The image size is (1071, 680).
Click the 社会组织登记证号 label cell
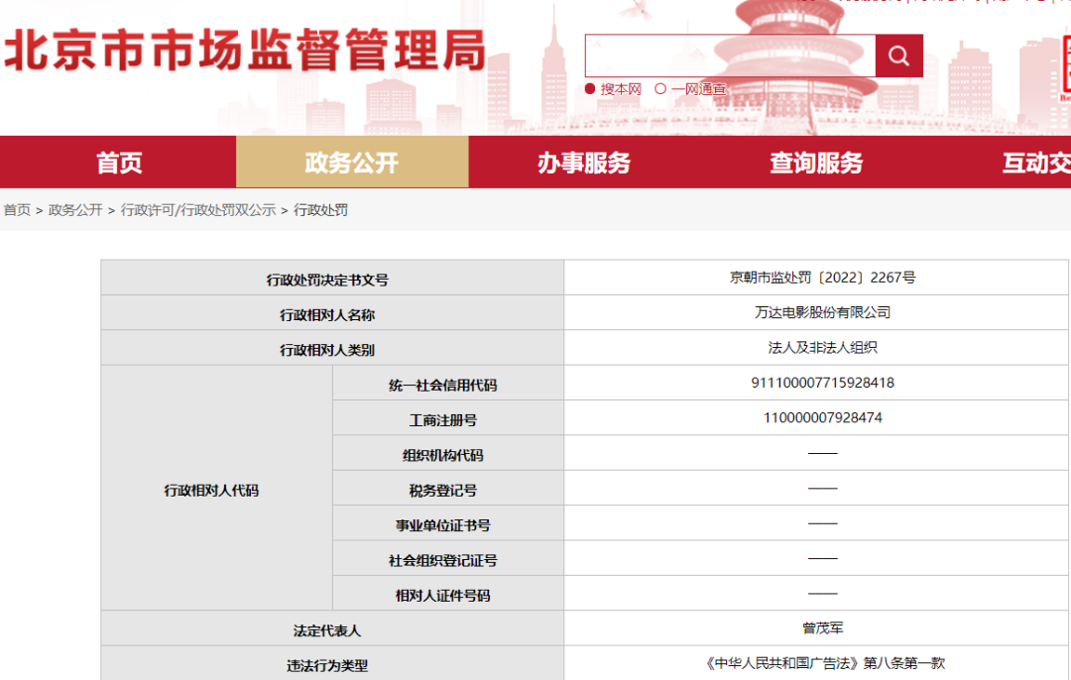tap(448, 558)
